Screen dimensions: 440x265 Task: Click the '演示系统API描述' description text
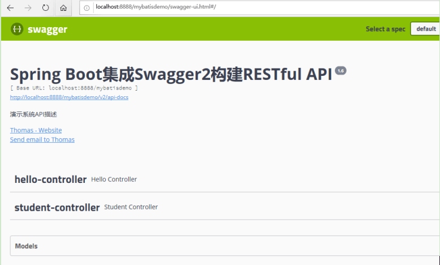pos(33,114)
